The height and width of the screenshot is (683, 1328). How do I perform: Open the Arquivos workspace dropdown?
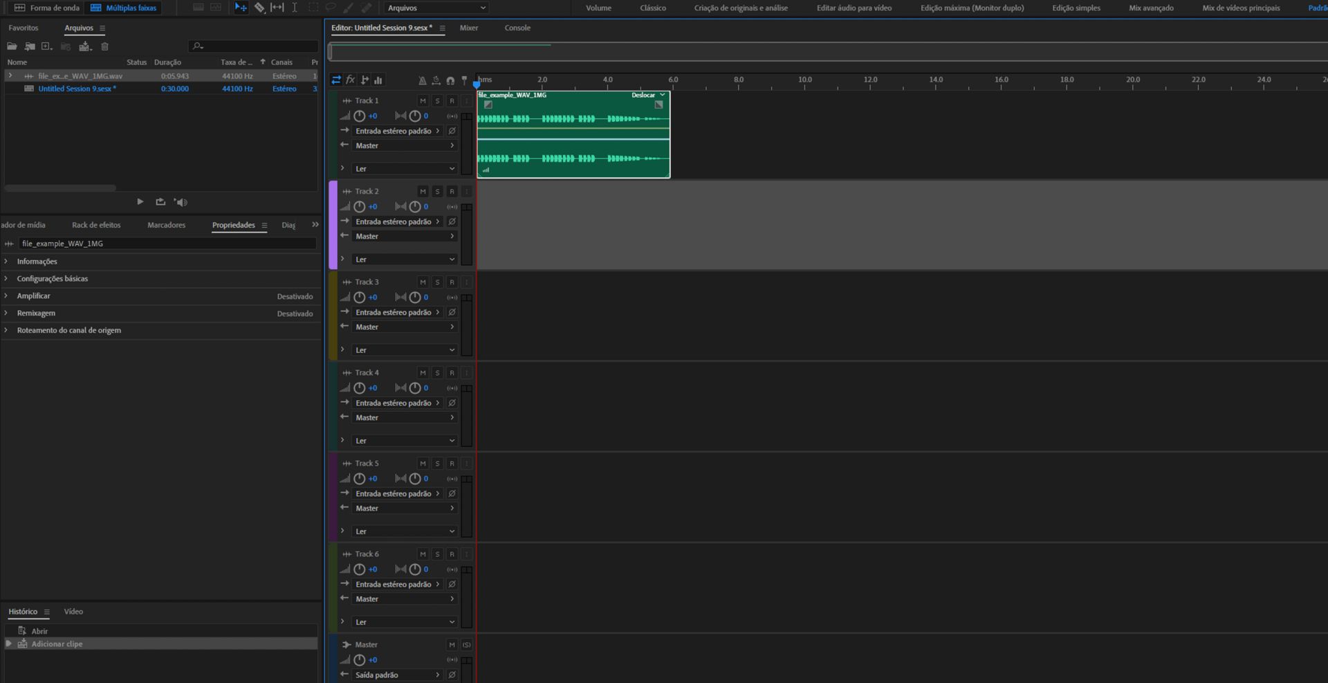point(436,8)
